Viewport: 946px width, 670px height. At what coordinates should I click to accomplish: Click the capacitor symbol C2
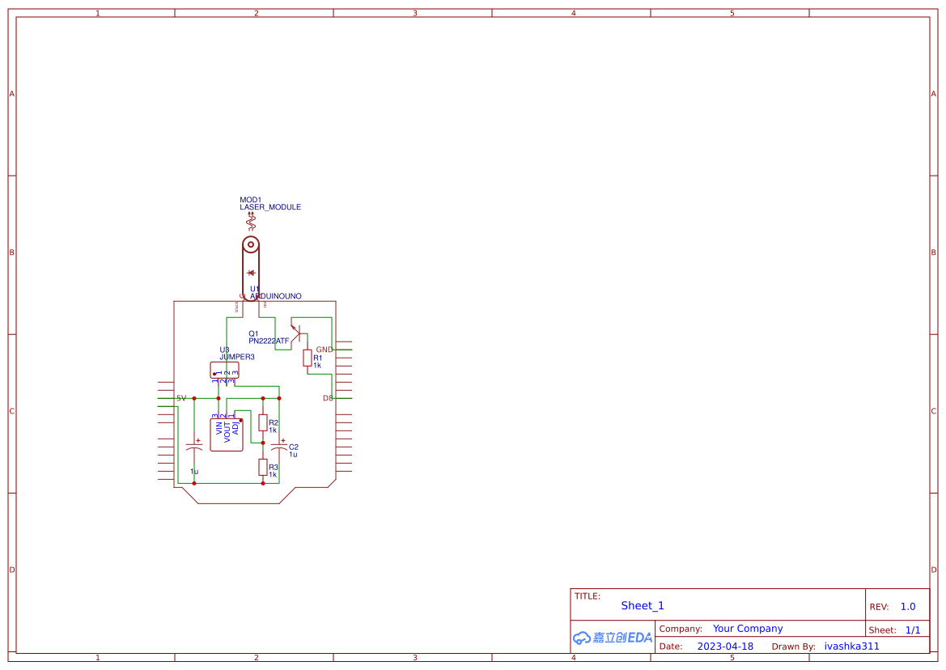[278, 447]
